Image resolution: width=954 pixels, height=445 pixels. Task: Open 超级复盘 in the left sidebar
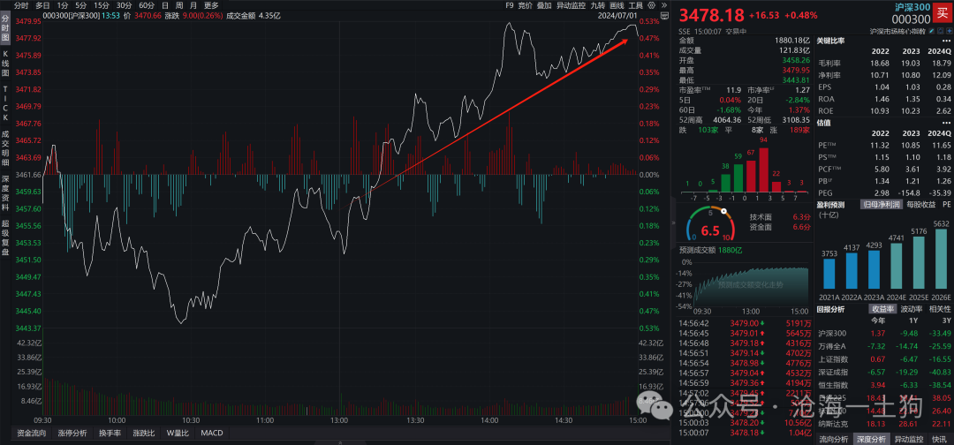tap(5, 239)
